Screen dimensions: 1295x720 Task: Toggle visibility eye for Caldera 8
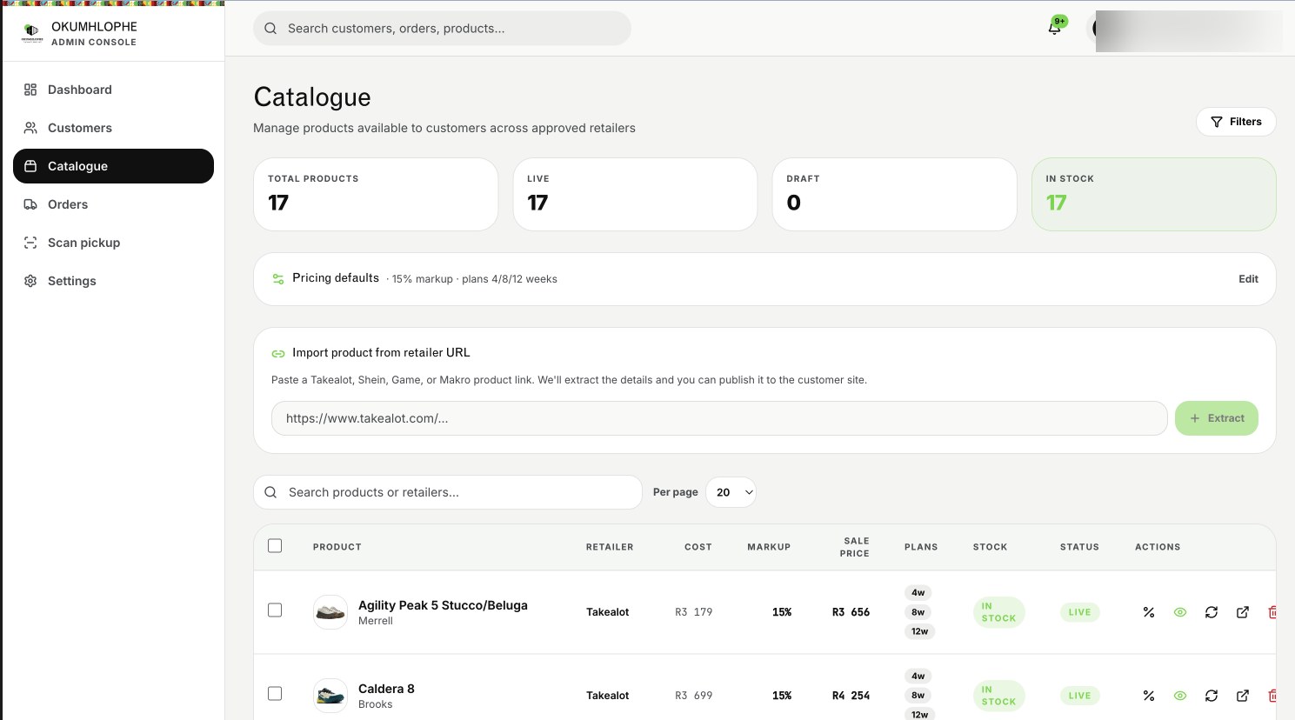tap(1180, 696)
